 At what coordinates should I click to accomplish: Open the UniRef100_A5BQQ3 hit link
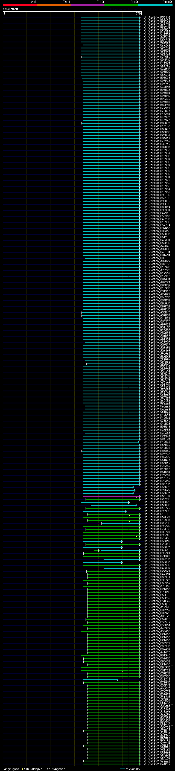pos(157,505)
